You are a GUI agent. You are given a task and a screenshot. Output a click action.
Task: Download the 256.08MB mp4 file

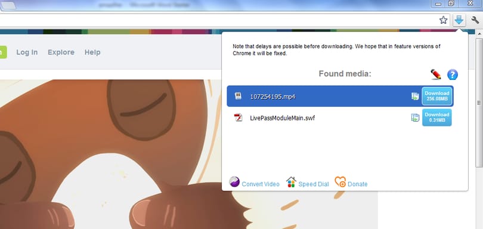(437, 96)
